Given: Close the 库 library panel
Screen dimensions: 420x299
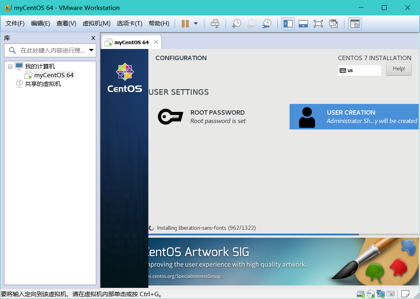Looking at the screenshot, I should [93, 38].
